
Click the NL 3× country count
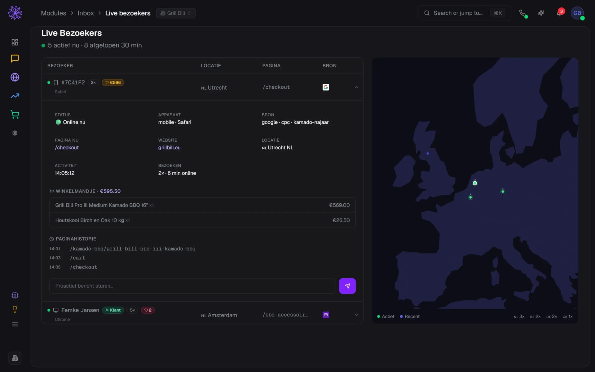coord(519,317)
